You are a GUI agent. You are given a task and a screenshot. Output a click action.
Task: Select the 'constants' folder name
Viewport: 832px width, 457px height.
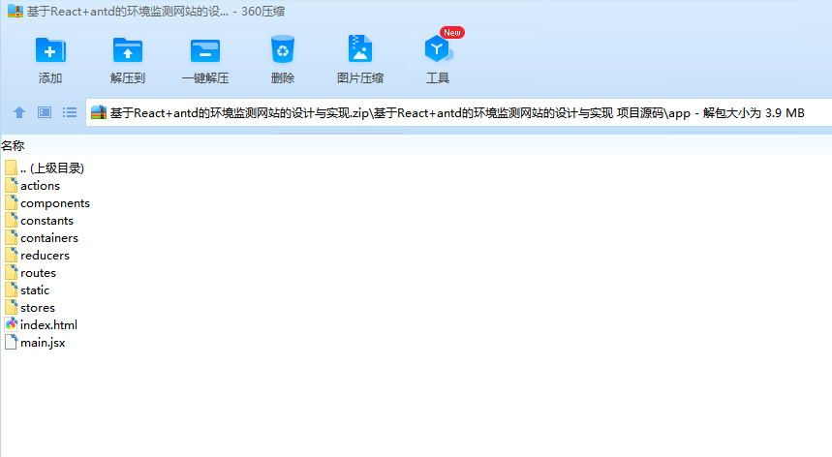click(46, 221)
